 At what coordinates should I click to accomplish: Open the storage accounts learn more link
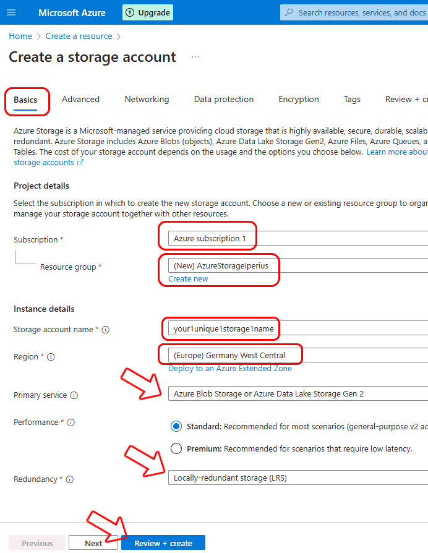(x=44, y=163)
